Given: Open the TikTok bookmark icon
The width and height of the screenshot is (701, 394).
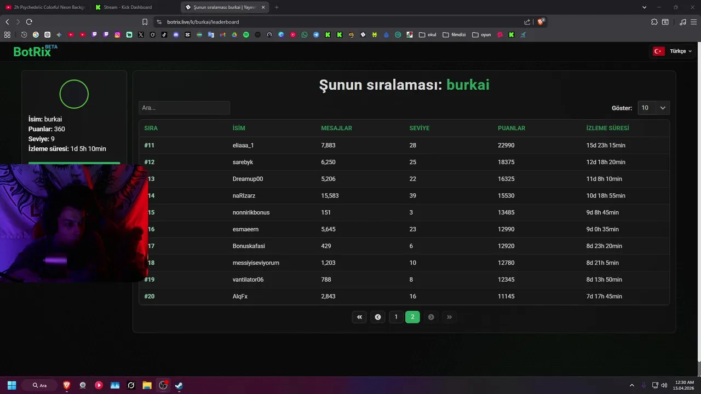Looking at the screenshot, I should pyautogui.click(x=164, y=34).
